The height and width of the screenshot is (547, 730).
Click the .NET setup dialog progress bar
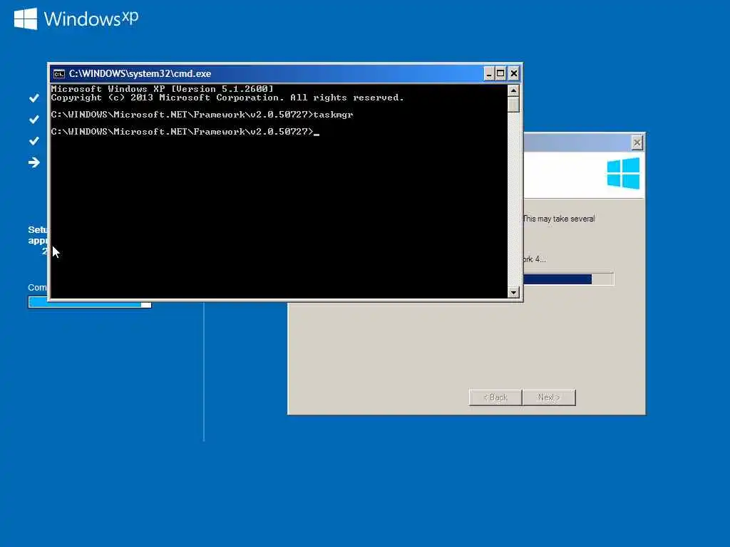[568, 279]
